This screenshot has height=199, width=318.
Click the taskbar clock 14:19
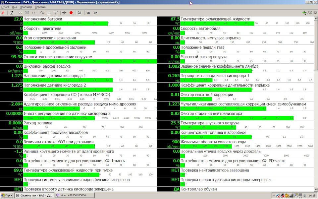click(x=312, y=196)
